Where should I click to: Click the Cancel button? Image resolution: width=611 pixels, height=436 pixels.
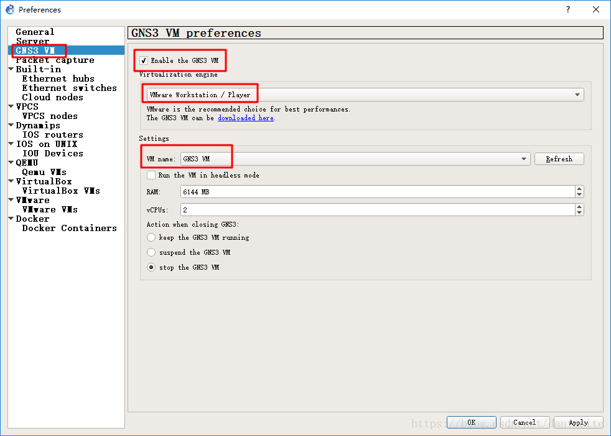tap(525, 422)
